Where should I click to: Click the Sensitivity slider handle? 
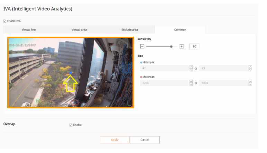tap(171, 46)
